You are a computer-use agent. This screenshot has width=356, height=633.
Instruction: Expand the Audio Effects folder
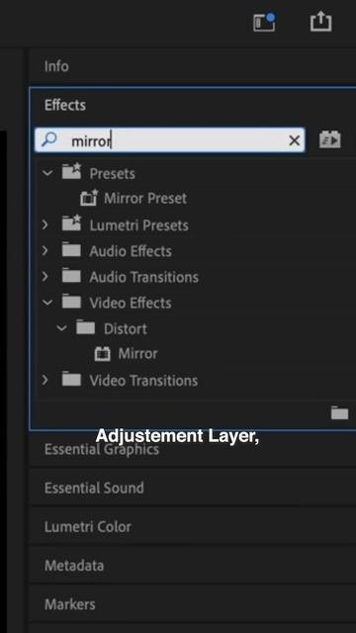(45, 250)
